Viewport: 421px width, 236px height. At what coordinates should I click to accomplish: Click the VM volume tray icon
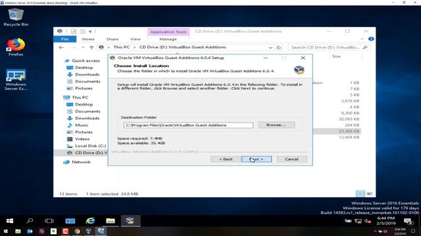click(x=367, y=221)
